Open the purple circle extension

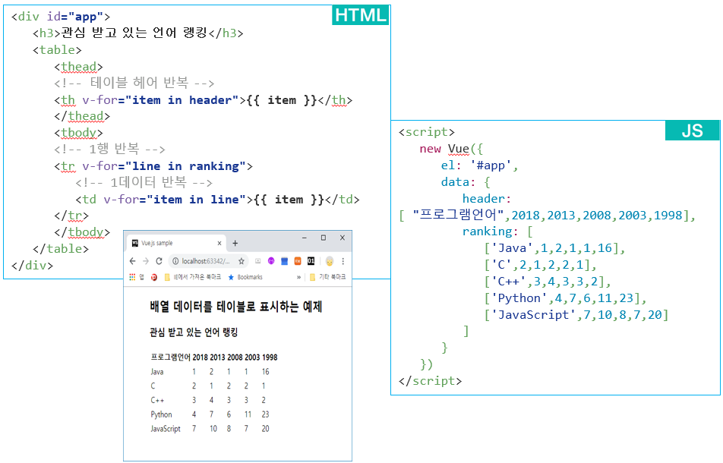coord(271,261)
